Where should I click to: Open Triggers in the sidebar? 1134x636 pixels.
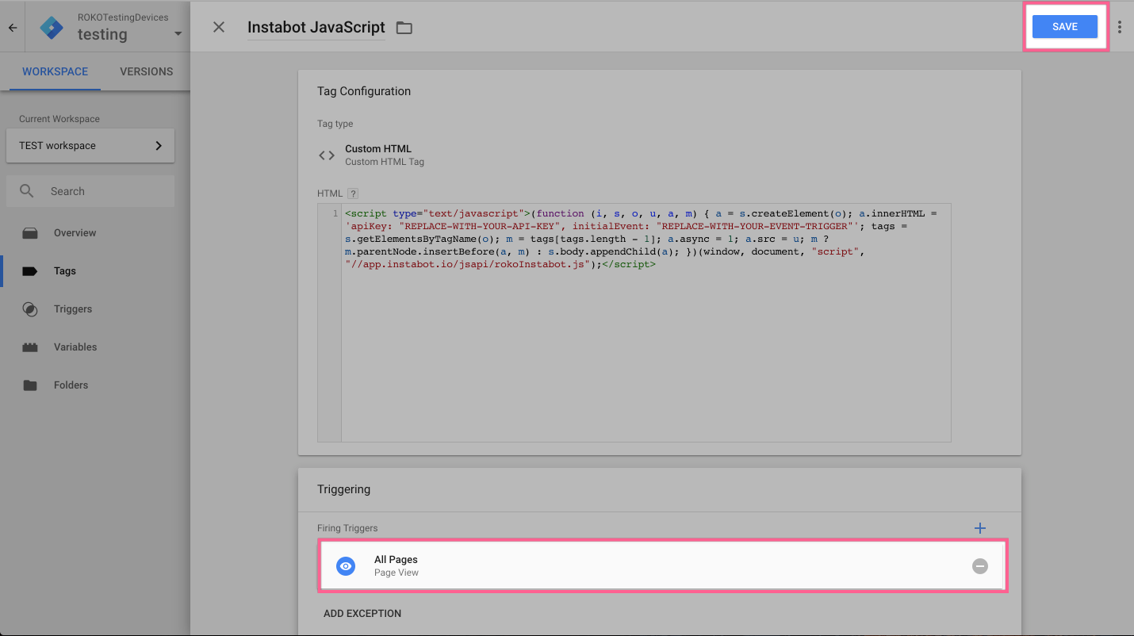(73, 309)
